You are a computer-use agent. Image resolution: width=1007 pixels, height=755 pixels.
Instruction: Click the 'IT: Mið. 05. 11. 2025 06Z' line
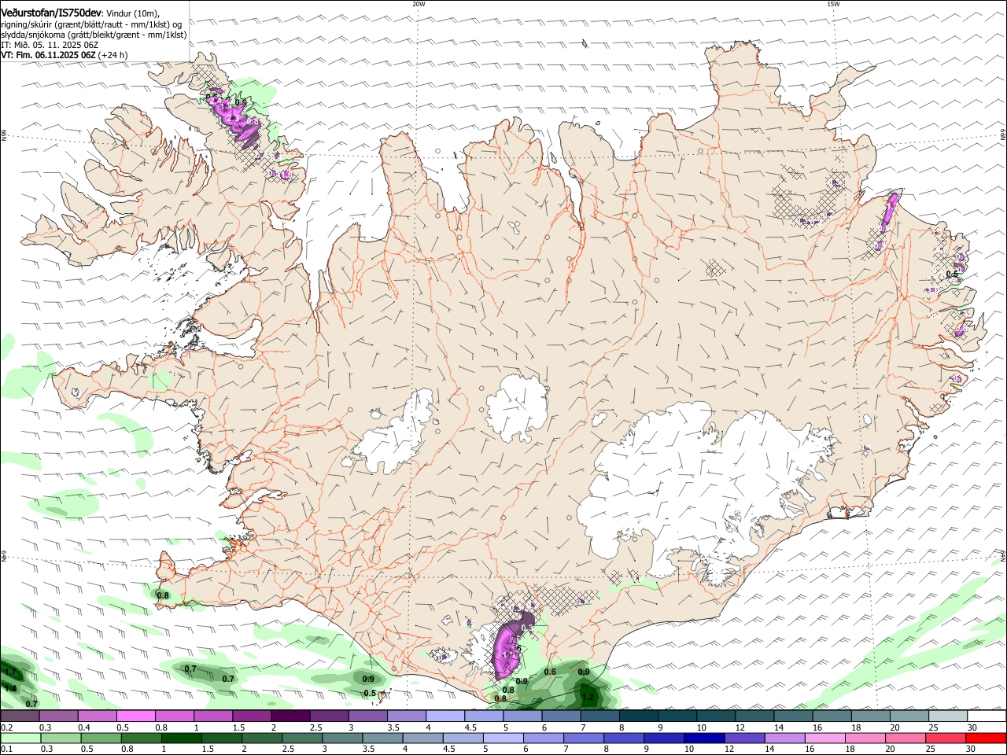click(48, 45)
